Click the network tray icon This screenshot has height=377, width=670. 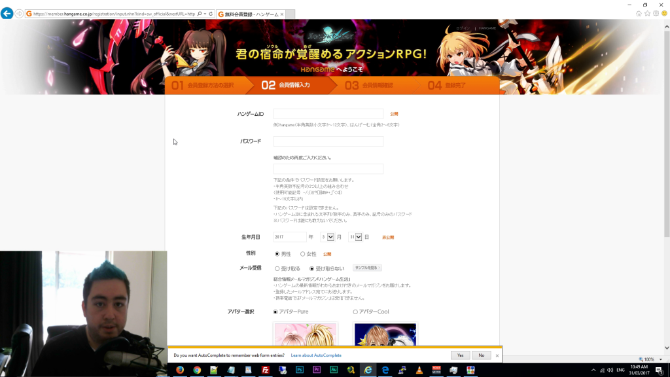[x=602, y=370]
